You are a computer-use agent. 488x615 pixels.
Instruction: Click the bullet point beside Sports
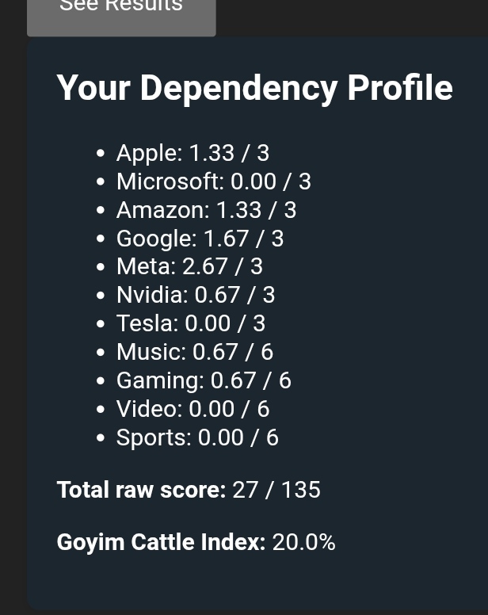click(x=100, y=438)
